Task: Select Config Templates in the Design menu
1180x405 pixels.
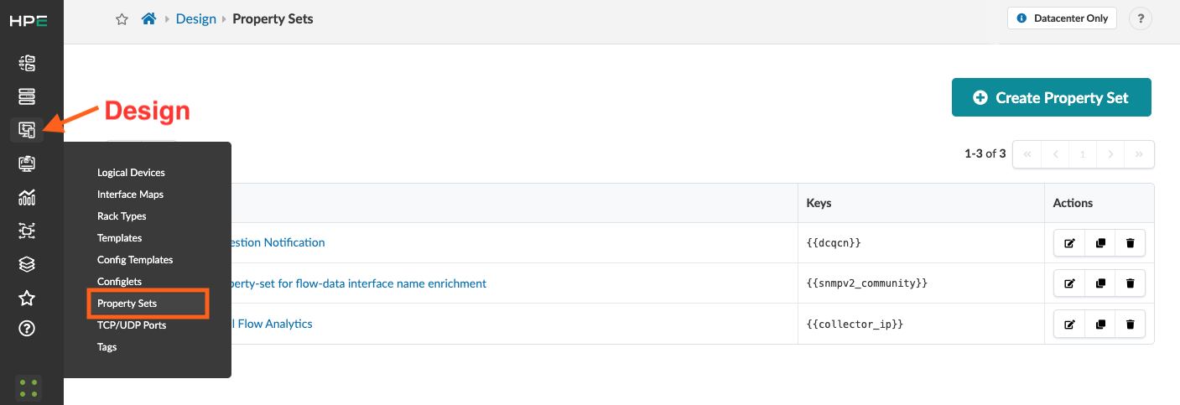Action: click(135, 260)
